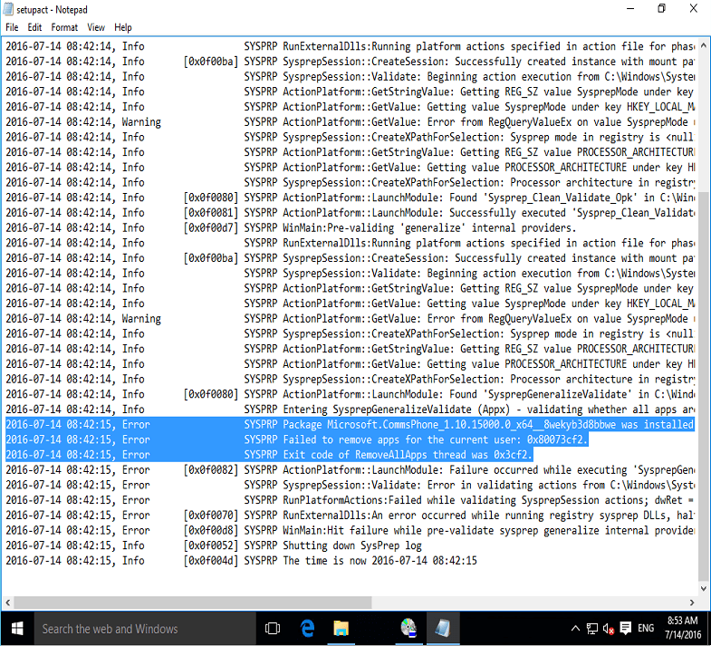Open the disc setup app in taskbar
The height and width of the screenshot is (646, 711).
click(408, 629)
